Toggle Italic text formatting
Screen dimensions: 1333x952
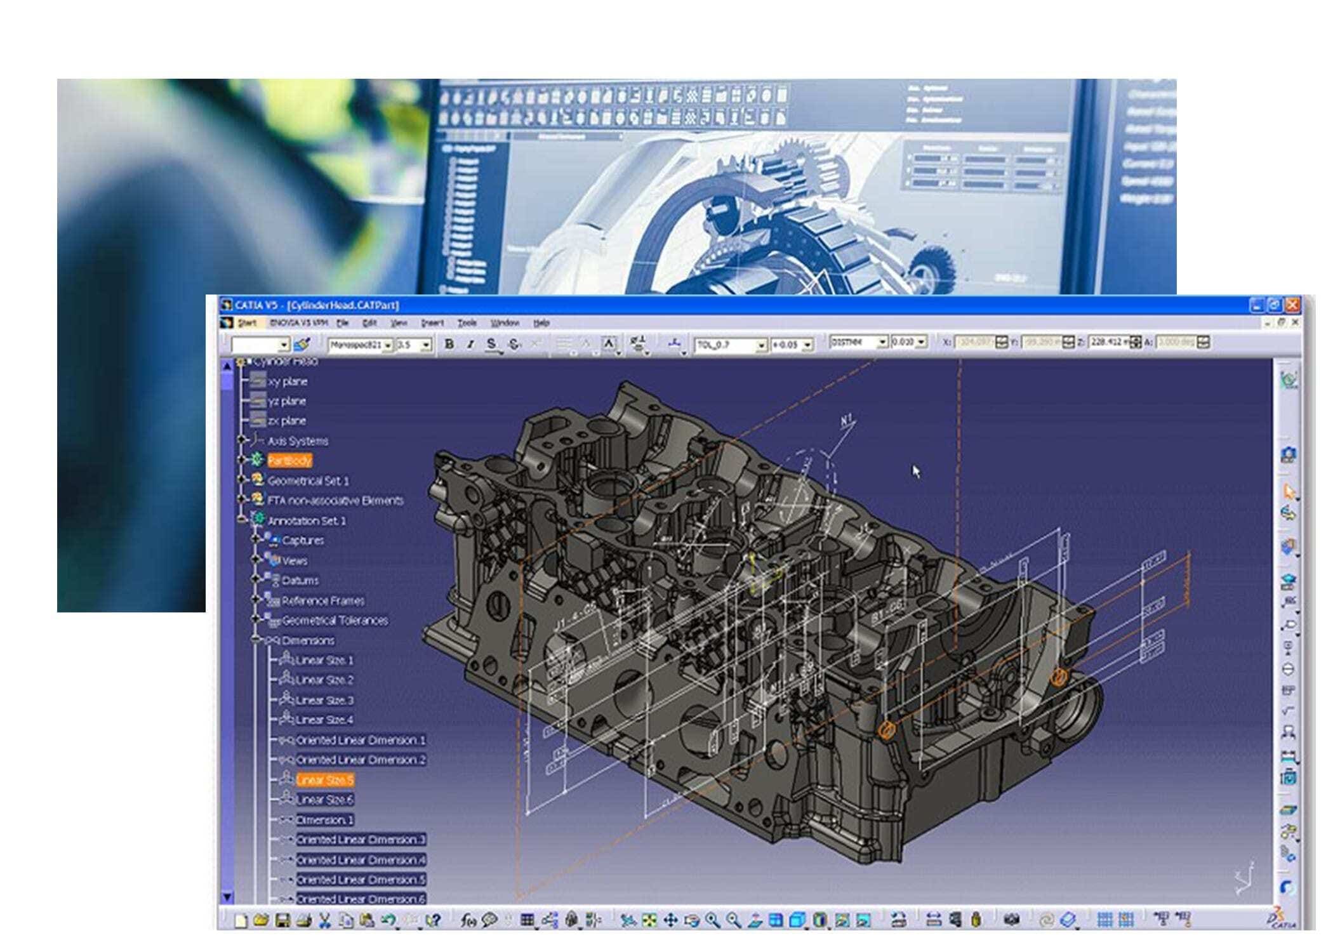[470, 343]
